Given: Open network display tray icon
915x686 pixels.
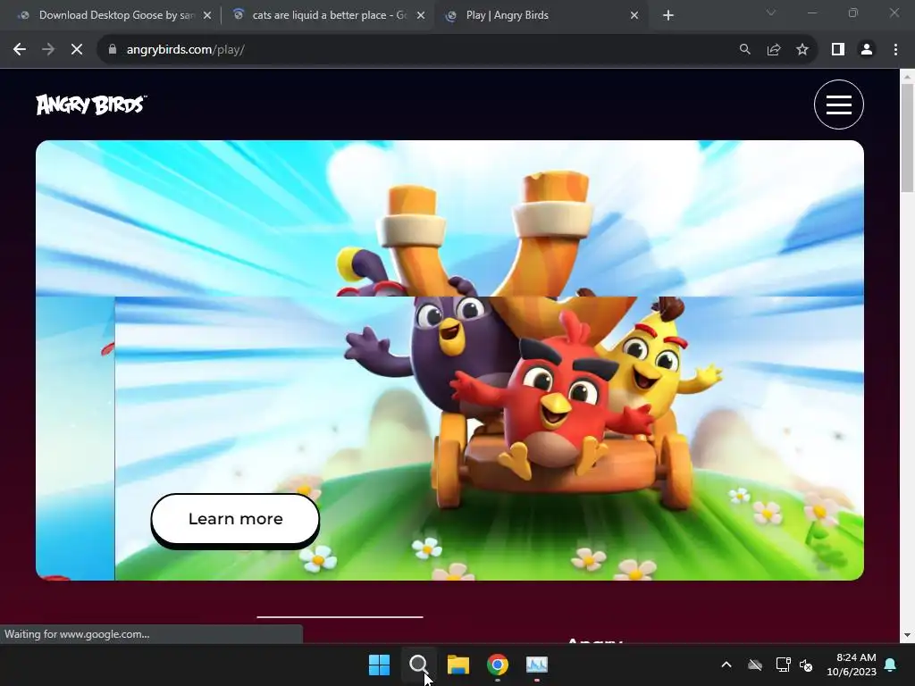Looking at the screenshot, I should (783, 665).
